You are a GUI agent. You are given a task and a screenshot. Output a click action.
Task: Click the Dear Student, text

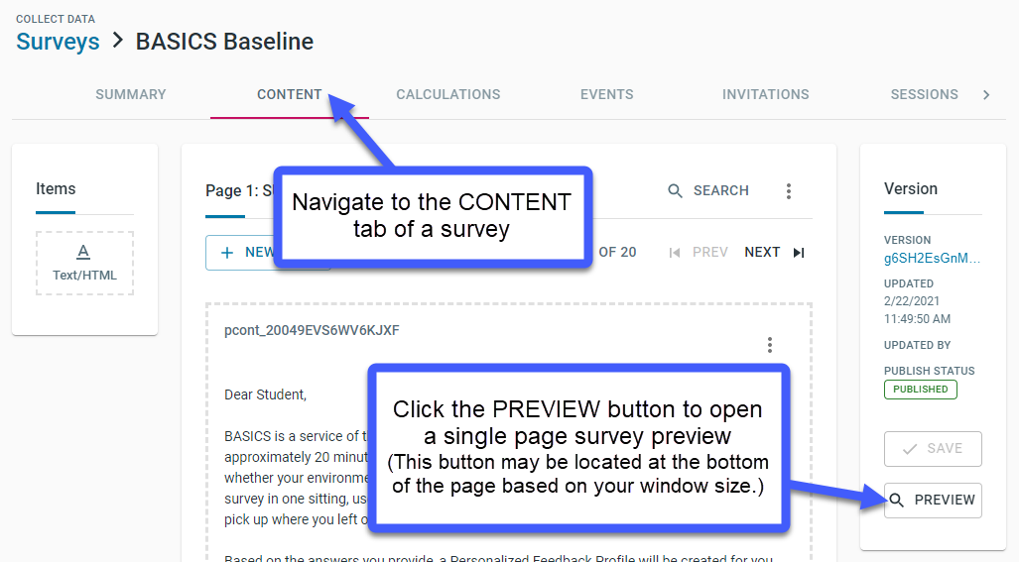click(x=265, y=394)
